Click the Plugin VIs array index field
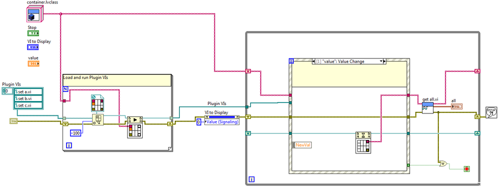 [x=8, y=91]
